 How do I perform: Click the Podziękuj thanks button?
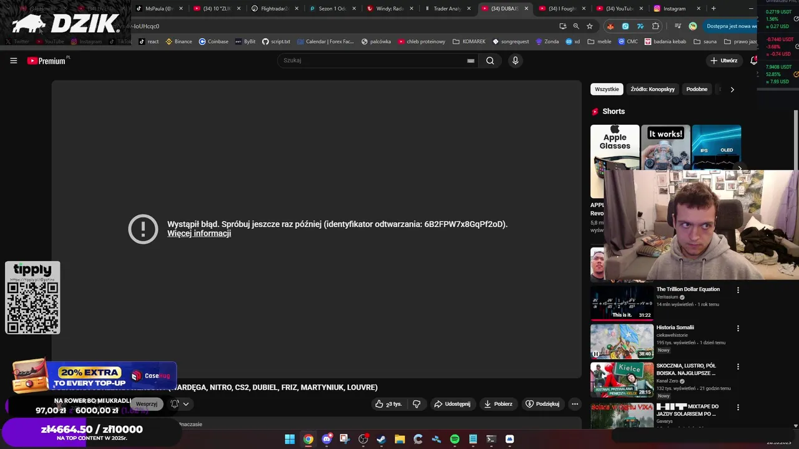pyautogui.click(x=542, y=404)
